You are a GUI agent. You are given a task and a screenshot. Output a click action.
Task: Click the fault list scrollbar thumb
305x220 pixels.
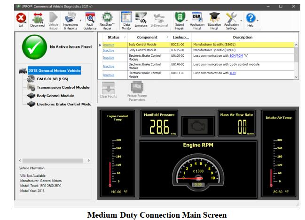[x=296, y=55]
